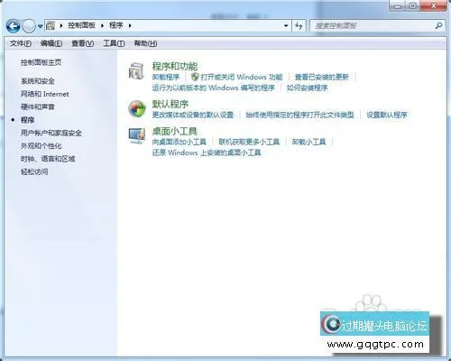
Task: Click the Control Panel icon in address bar
Action: 51,25
